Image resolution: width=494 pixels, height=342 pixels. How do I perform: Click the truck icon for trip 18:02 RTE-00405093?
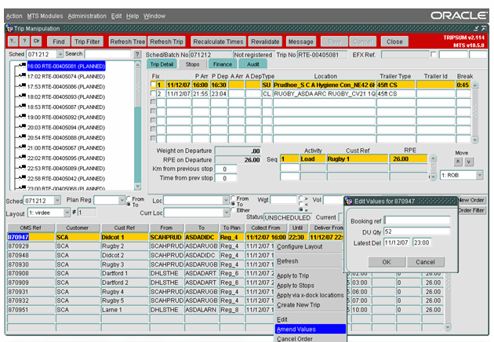(22, 96)
